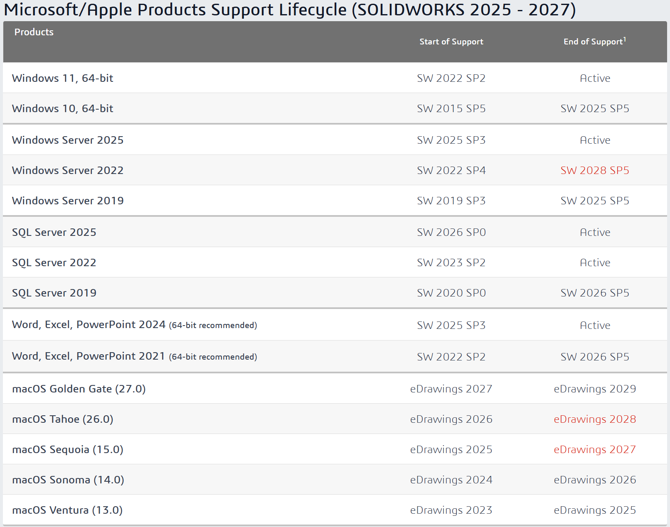Viewport: 670px width, 527px height.
Task: Click eDrawings 2029 end of support cell
Action: 595,389
